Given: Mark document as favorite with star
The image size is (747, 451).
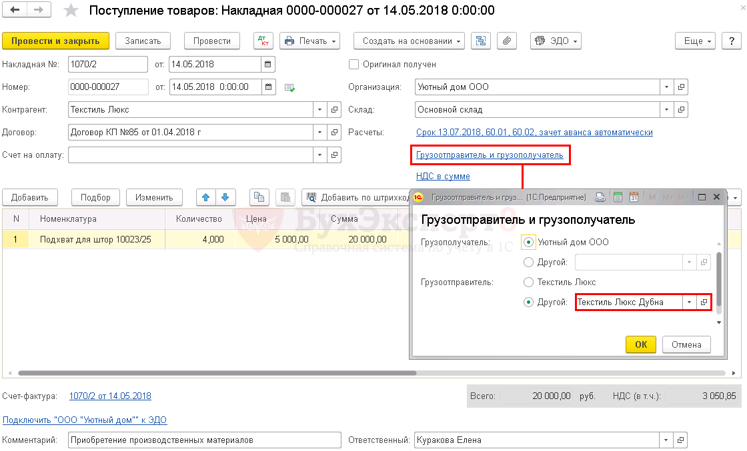Looking at the screenshot, I should pos(71,10).
